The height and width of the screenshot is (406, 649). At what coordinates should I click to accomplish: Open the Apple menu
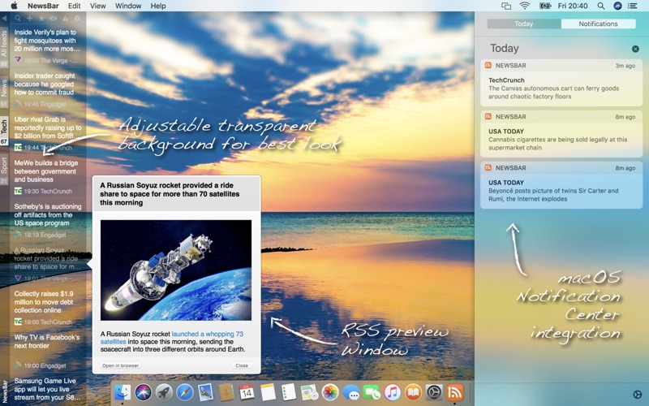point(14,6)
